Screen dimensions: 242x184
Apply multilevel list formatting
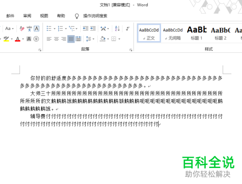72,29
